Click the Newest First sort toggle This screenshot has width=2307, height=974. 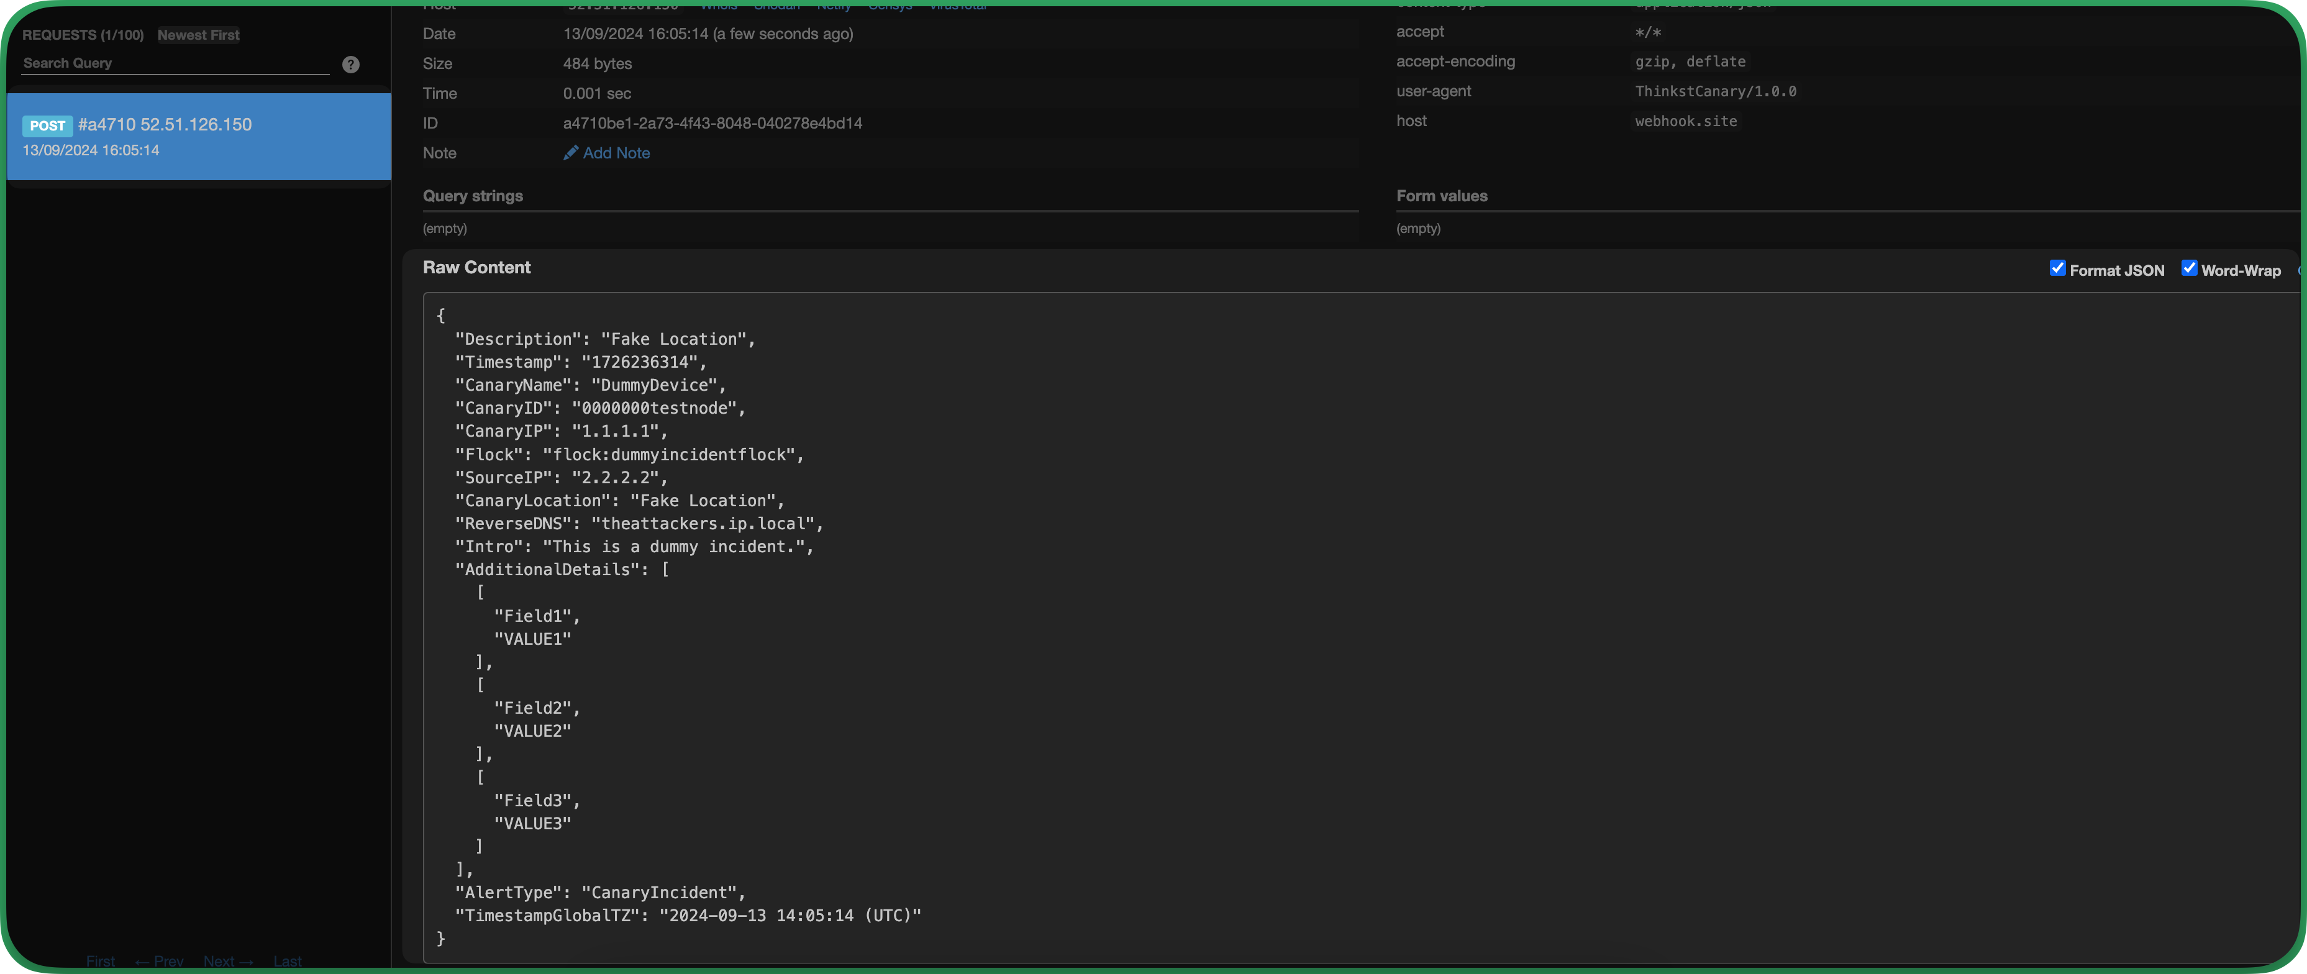[x=199, y=35]
